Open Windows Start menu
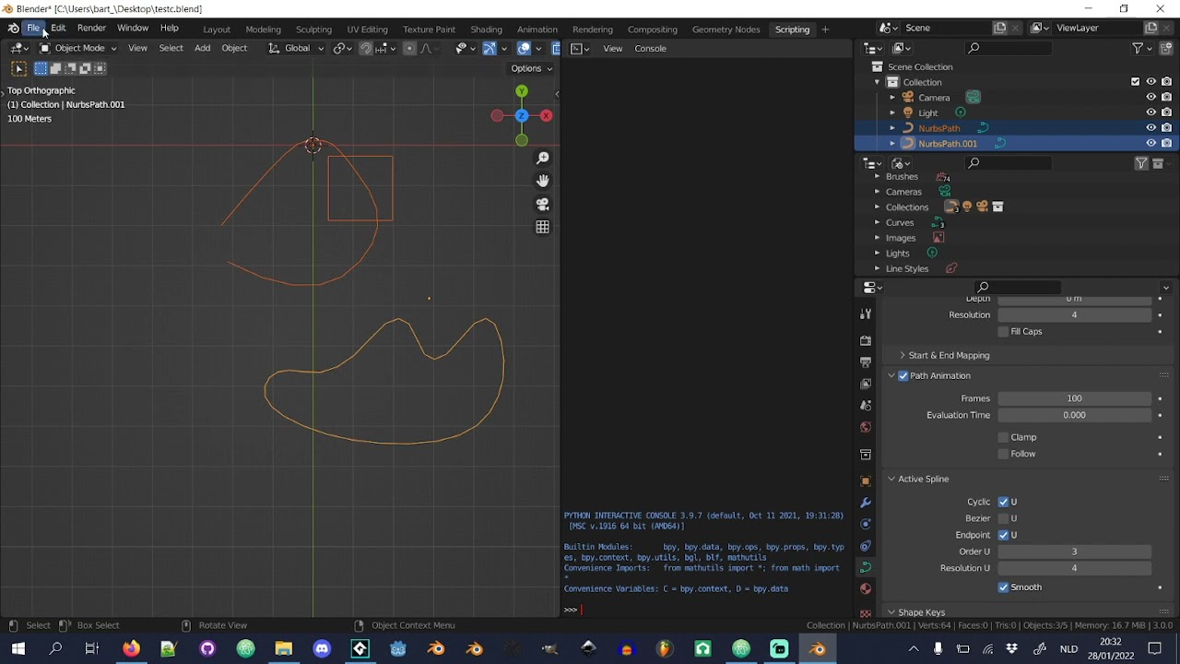1180x664 pixels. (x=18, y=649)
